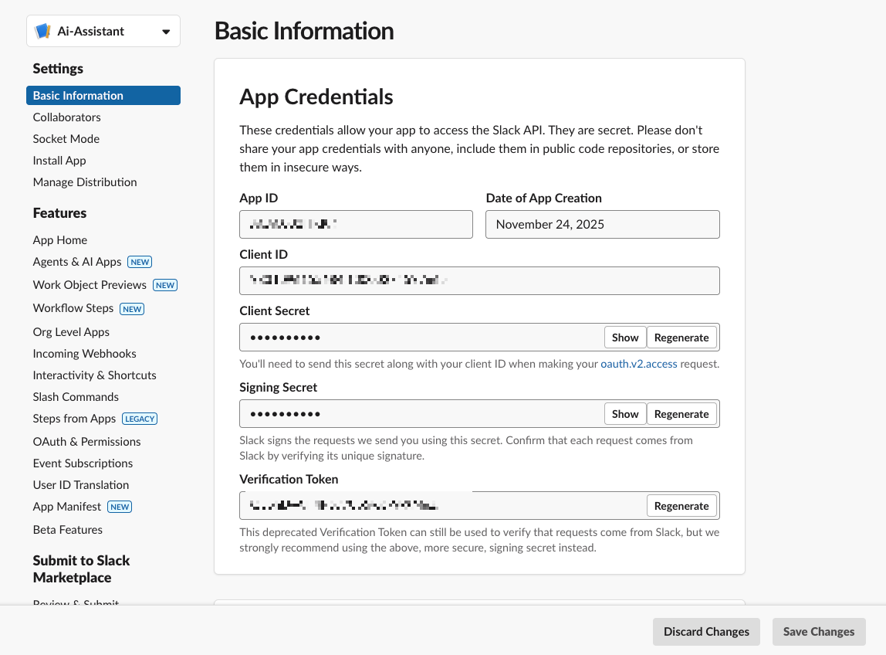886x655 pixels.
Task: Go to Socket Mode settings
Action: point(66,138)
